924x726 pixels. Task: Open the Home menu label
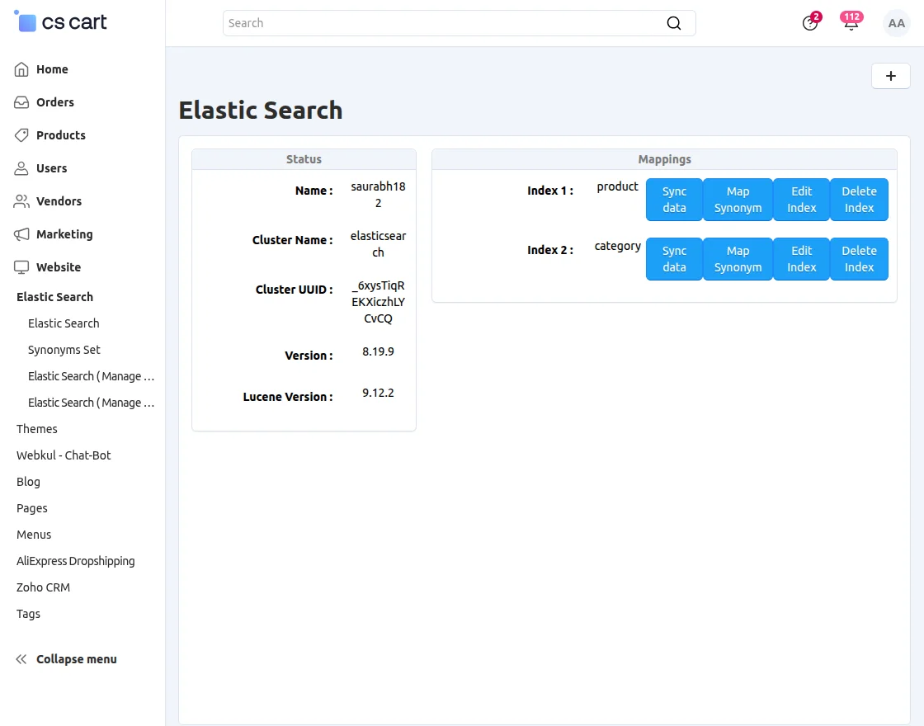point(52,69)
